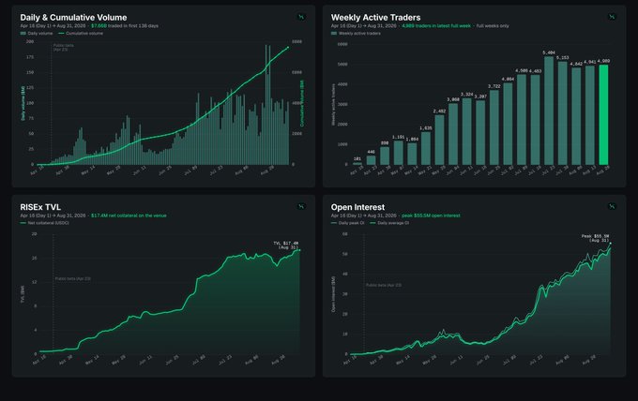Toggle the Daily peak OI legend entry
The image size is (638, 401).
348,223
